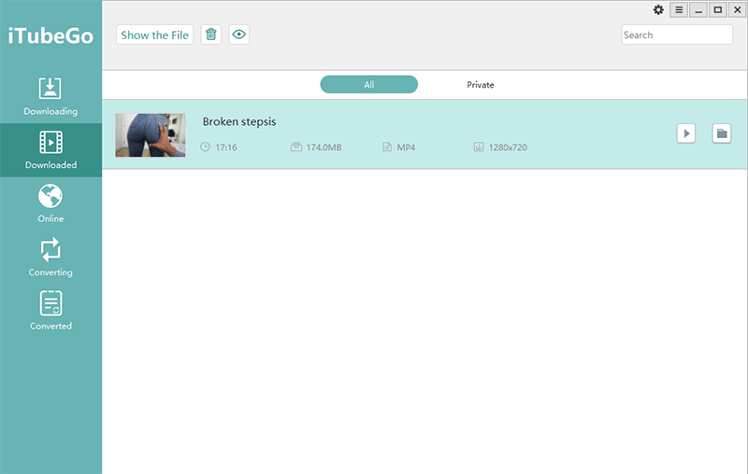Select the downloaded video thumbnail
The width and height of the screenshot is (748, 474).
click(151, 134)
